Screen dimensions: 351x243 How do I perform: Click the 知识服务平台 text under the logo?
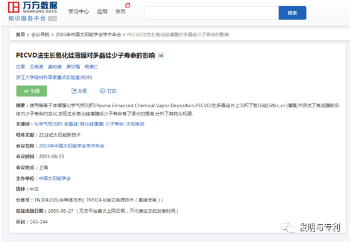point(27,18)
